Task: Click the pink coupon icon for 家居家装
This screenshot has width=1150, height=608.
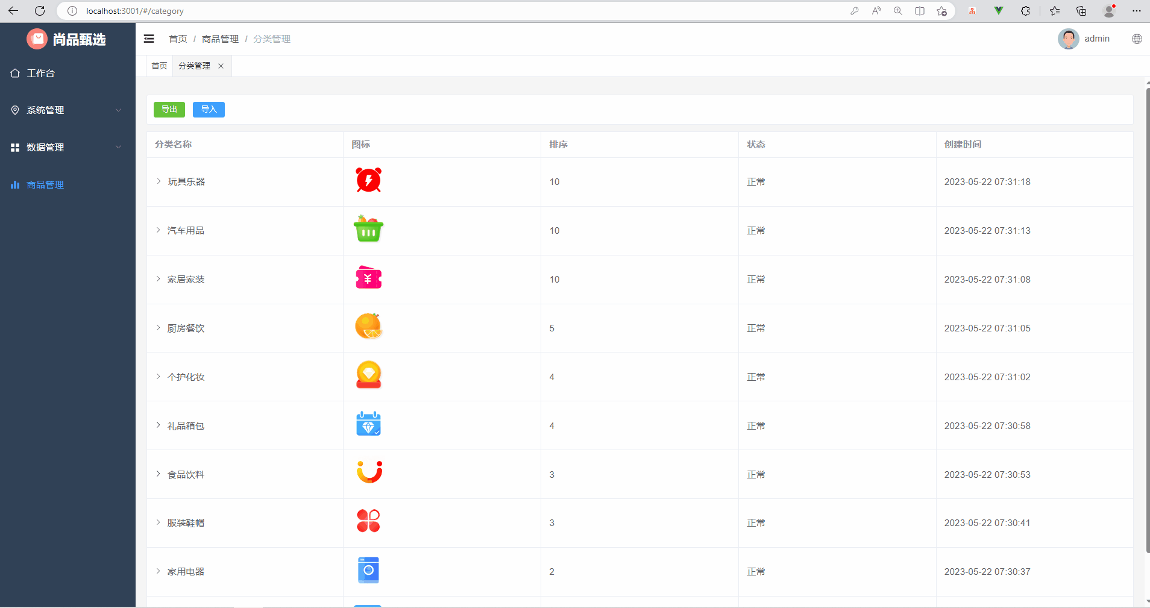Action: tap(368, 278)
